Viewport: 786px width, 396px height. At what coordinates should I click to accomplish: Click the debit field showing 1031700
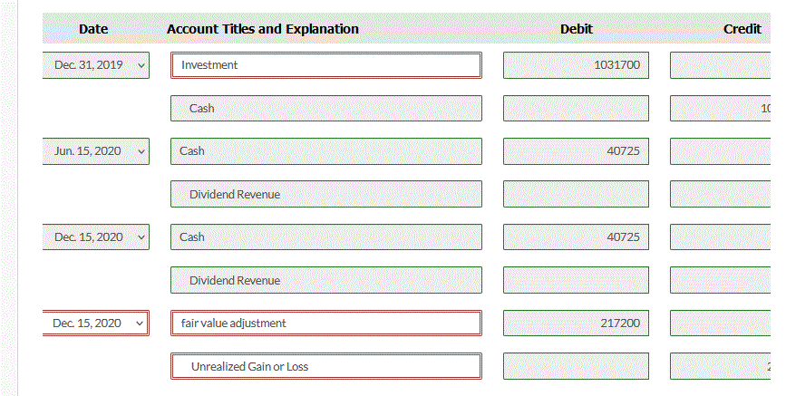point(576,65)
